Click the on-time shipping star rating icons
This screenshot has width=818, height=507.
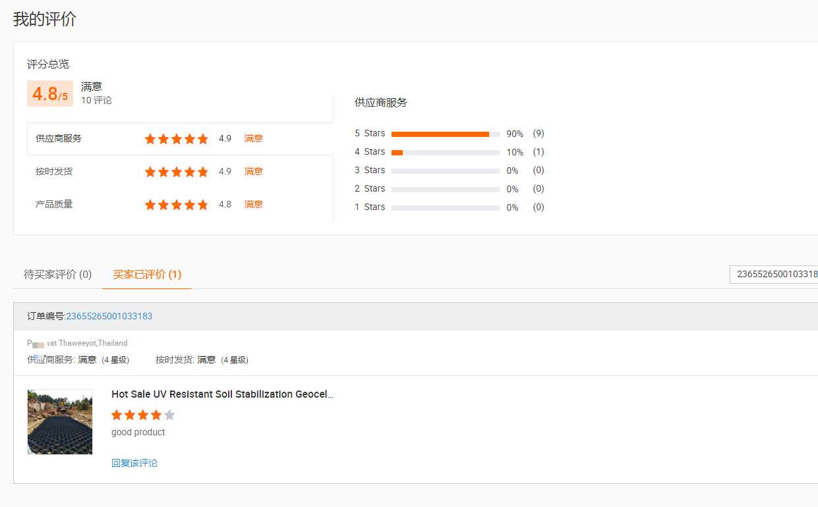176,172
